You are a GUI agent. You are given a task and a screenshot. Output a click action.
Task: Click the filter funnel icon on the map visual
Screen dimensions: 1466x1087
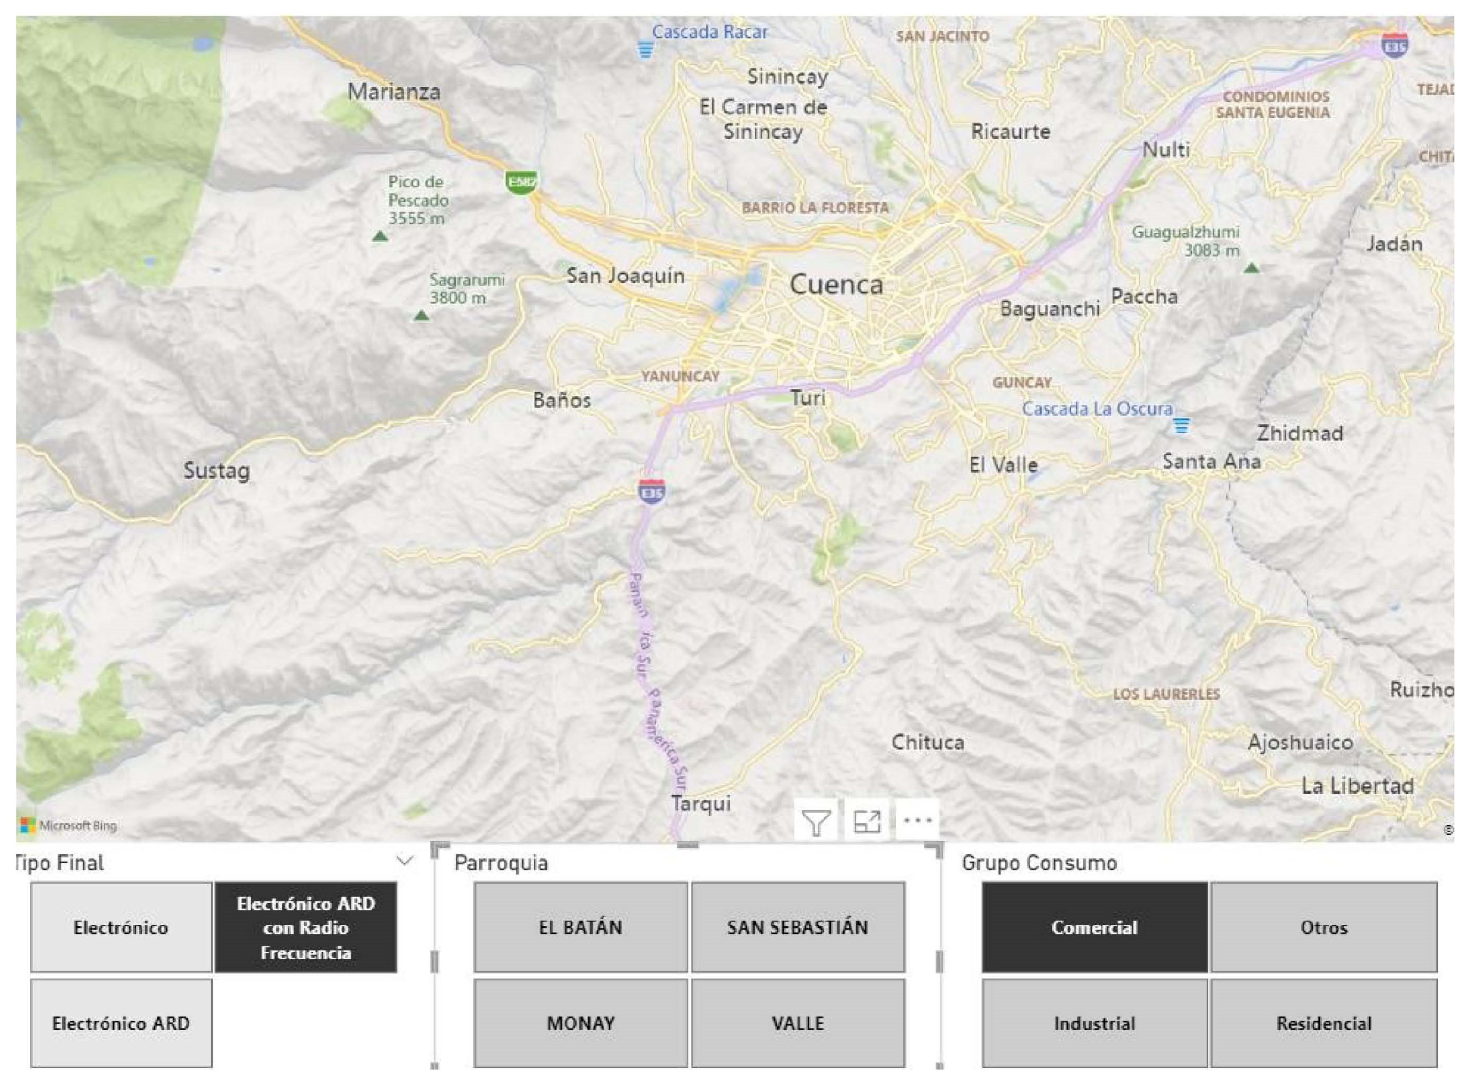(816, 822)
